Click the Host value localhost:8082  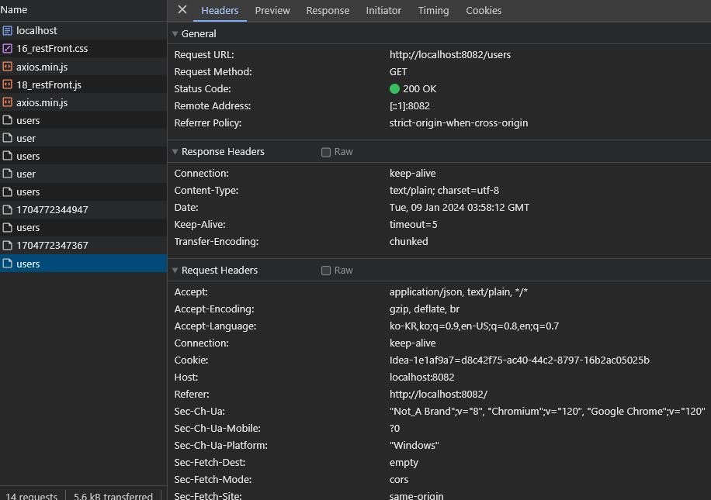[421, 378]
